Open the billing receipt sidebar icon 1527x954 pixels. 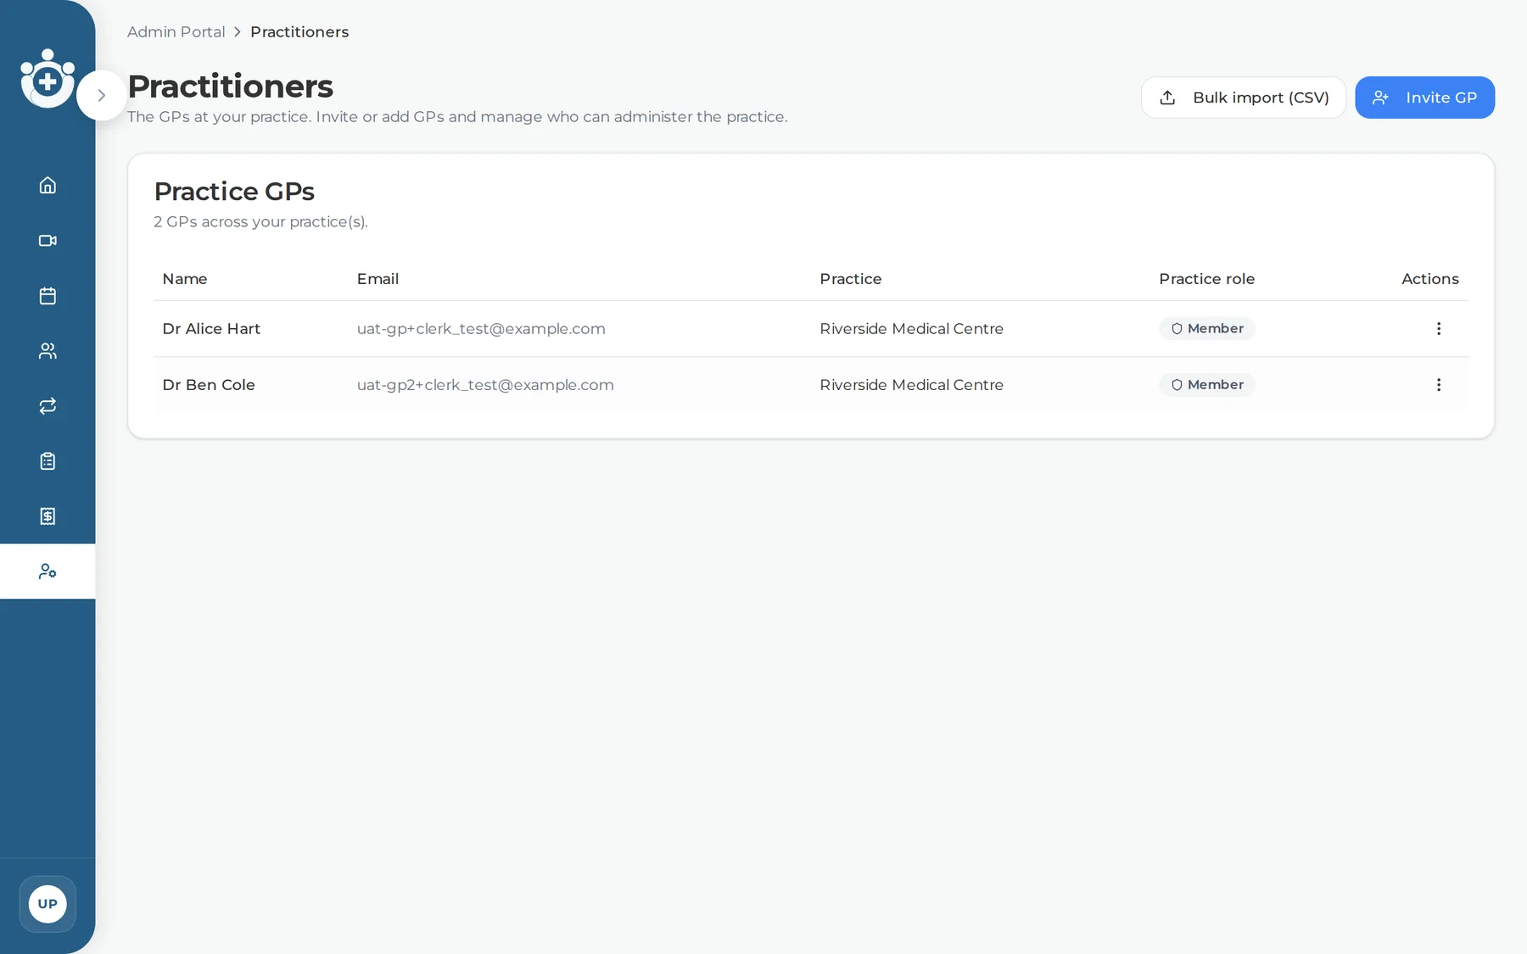click(x=48, y=516)
